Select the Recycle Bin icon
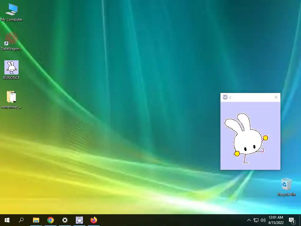Image resolution: width=301 pixels, height=226 pixels. click(286, 187)
